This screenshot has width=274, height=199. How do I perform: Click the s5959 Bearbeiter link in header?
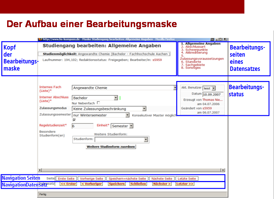click(x=157, y=60)
